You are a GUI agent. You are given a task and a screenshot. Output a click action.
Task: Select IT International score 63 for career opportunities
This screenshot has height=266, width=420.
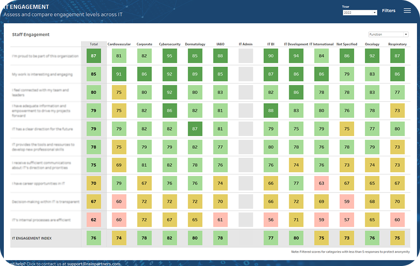click(322, 183)
